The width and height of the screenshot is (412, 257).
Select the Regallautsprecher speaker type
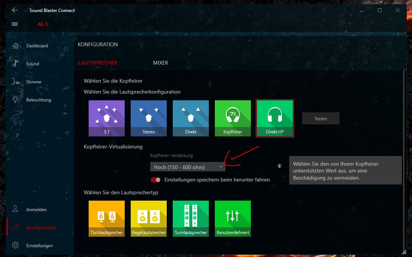click(x=149, y=219)
